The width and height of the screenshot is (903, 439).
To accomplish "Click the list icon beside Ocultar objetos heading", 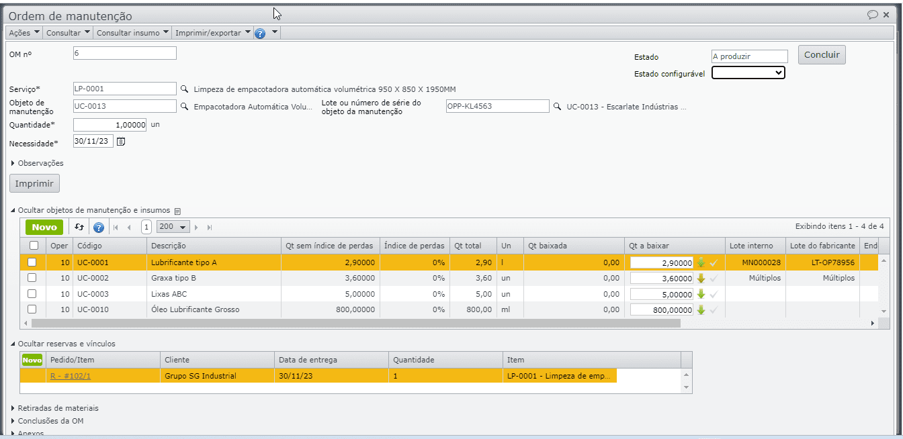I will click(x=177, y=211).
